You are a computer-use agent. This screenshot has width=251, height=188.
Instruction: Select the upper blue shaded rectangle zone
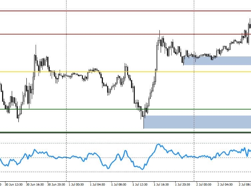[217, 61]
